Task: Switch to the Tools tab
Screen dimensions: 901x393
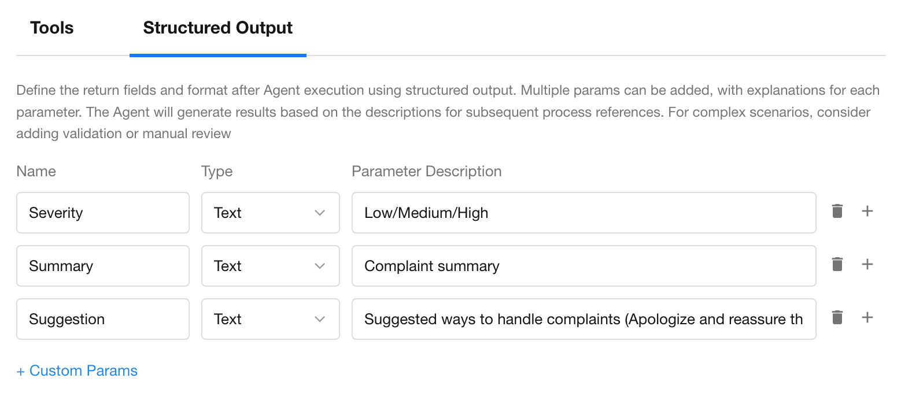Action: pyautogui.click(x=52, y=28)
